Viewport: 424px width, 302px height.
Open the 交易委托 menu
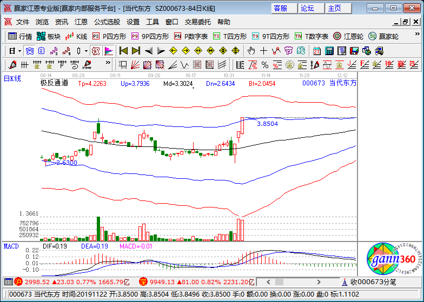coord(198,22)
